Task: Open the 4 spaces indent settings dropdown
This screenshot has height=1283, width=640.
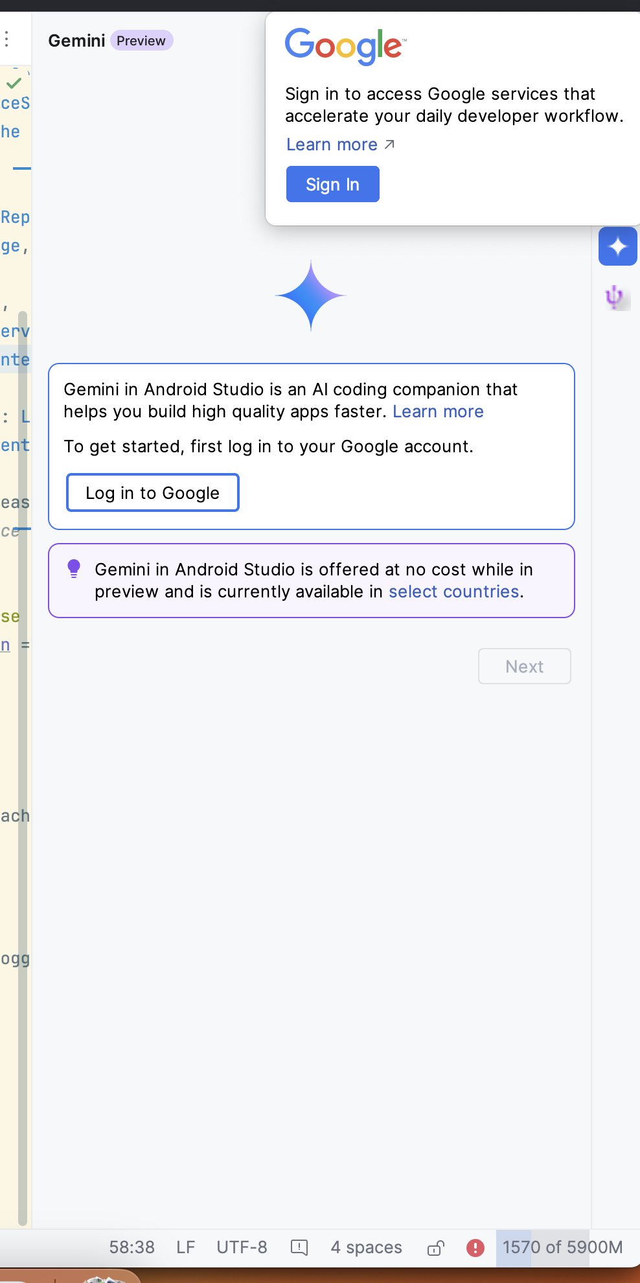Action: [x=366, y=1247]
